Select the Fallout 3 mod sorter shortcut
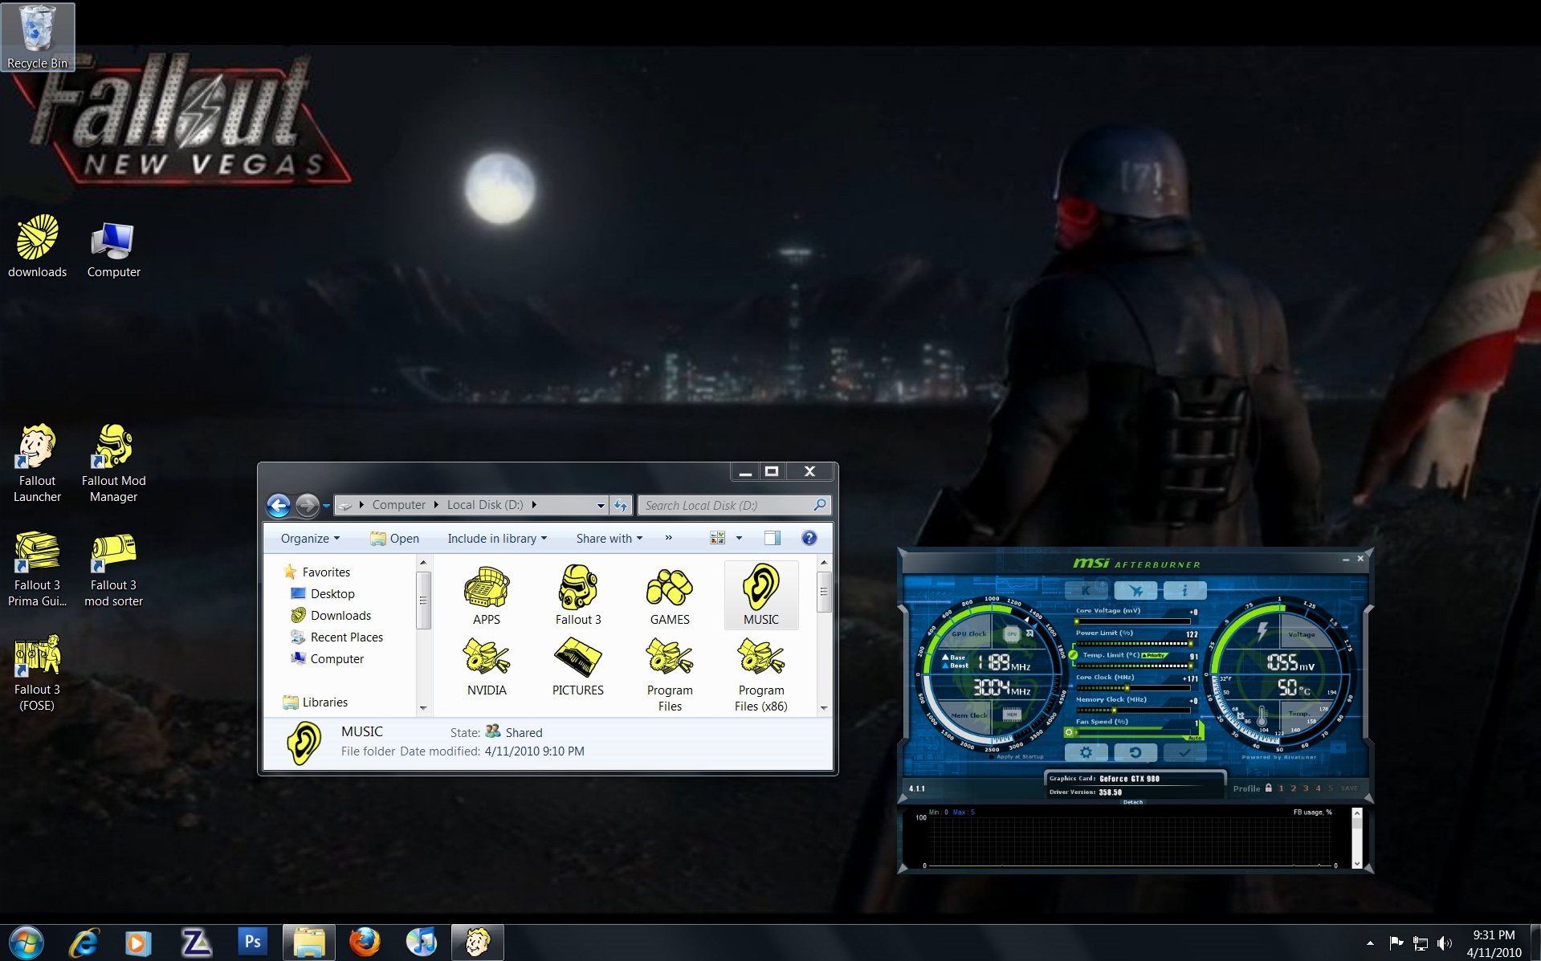Viewport: 1541px width, 961px height. [113, 568]
